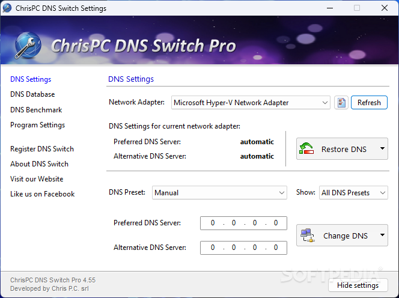Expand the Change DNS dropdown arrow

click(x=382, y=235)
